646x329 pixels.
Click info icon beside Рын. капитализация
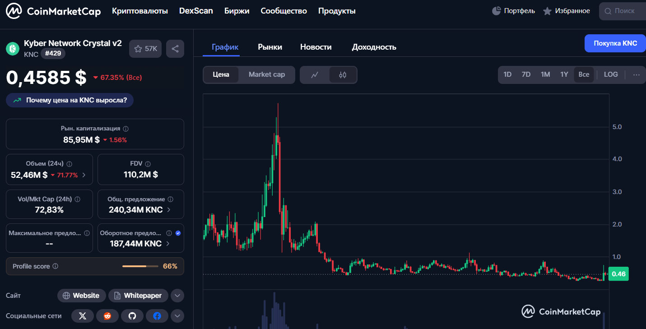pos(126,129)
